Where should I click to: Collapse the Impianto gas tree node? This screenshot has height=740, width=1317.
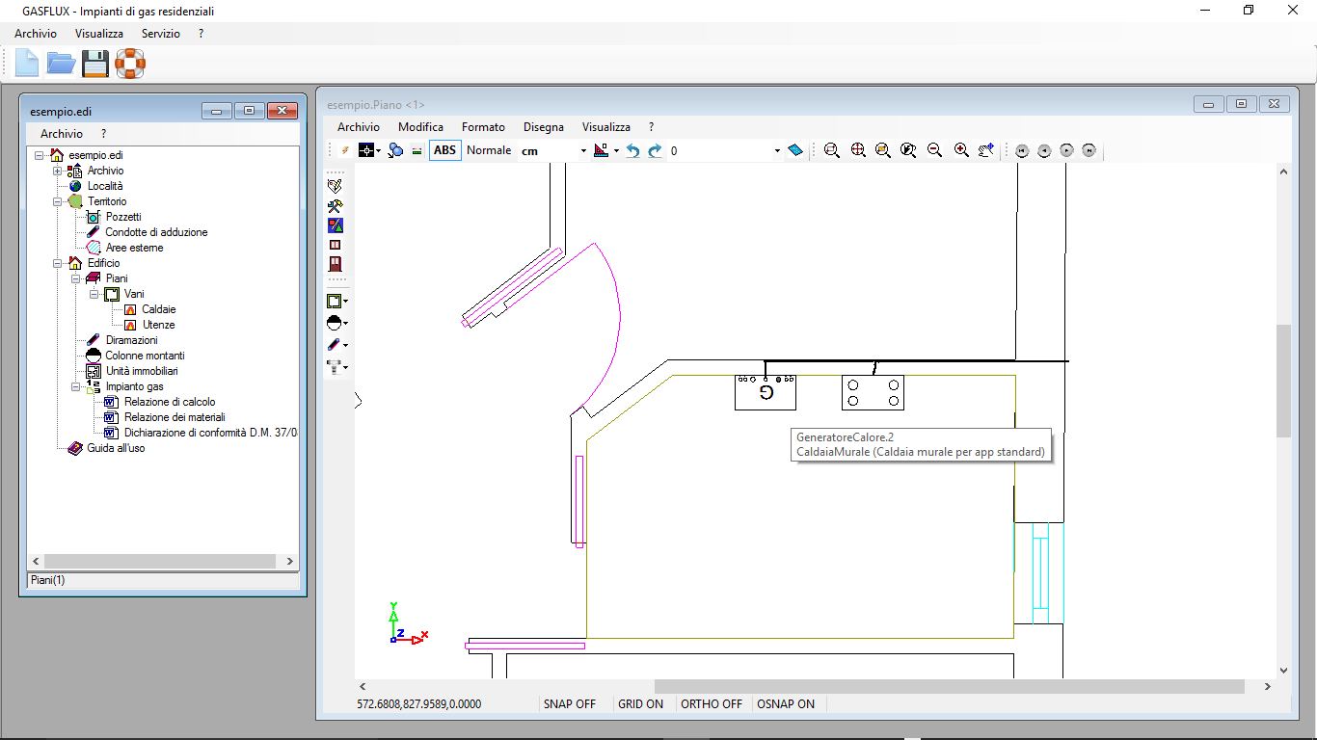75,386
